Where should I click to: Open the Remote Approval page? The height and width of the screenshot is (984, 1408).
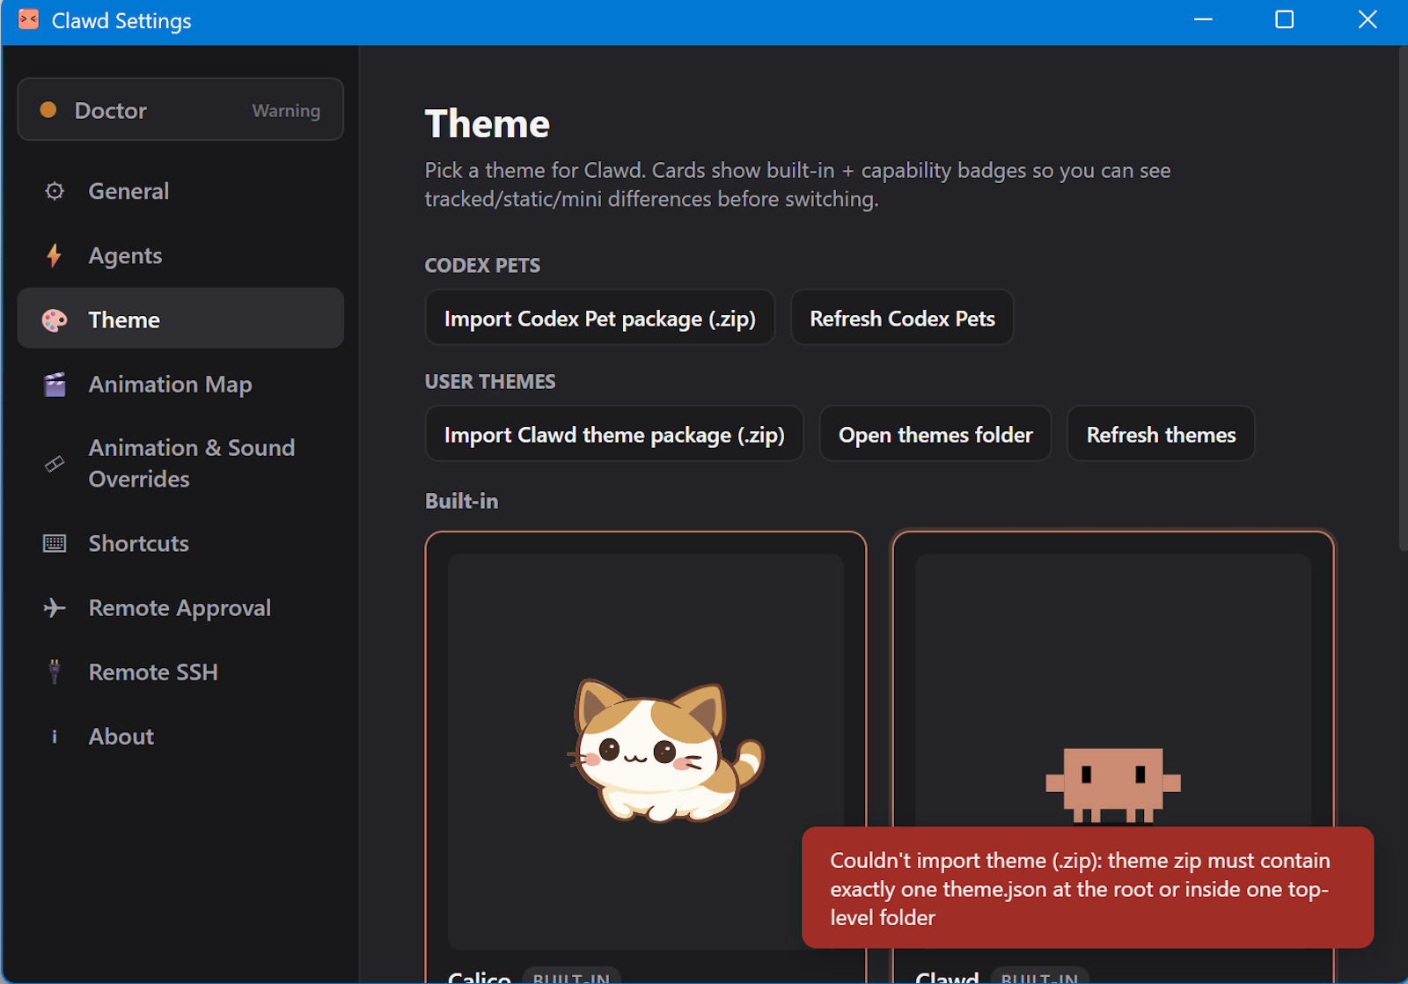point(180,607)
